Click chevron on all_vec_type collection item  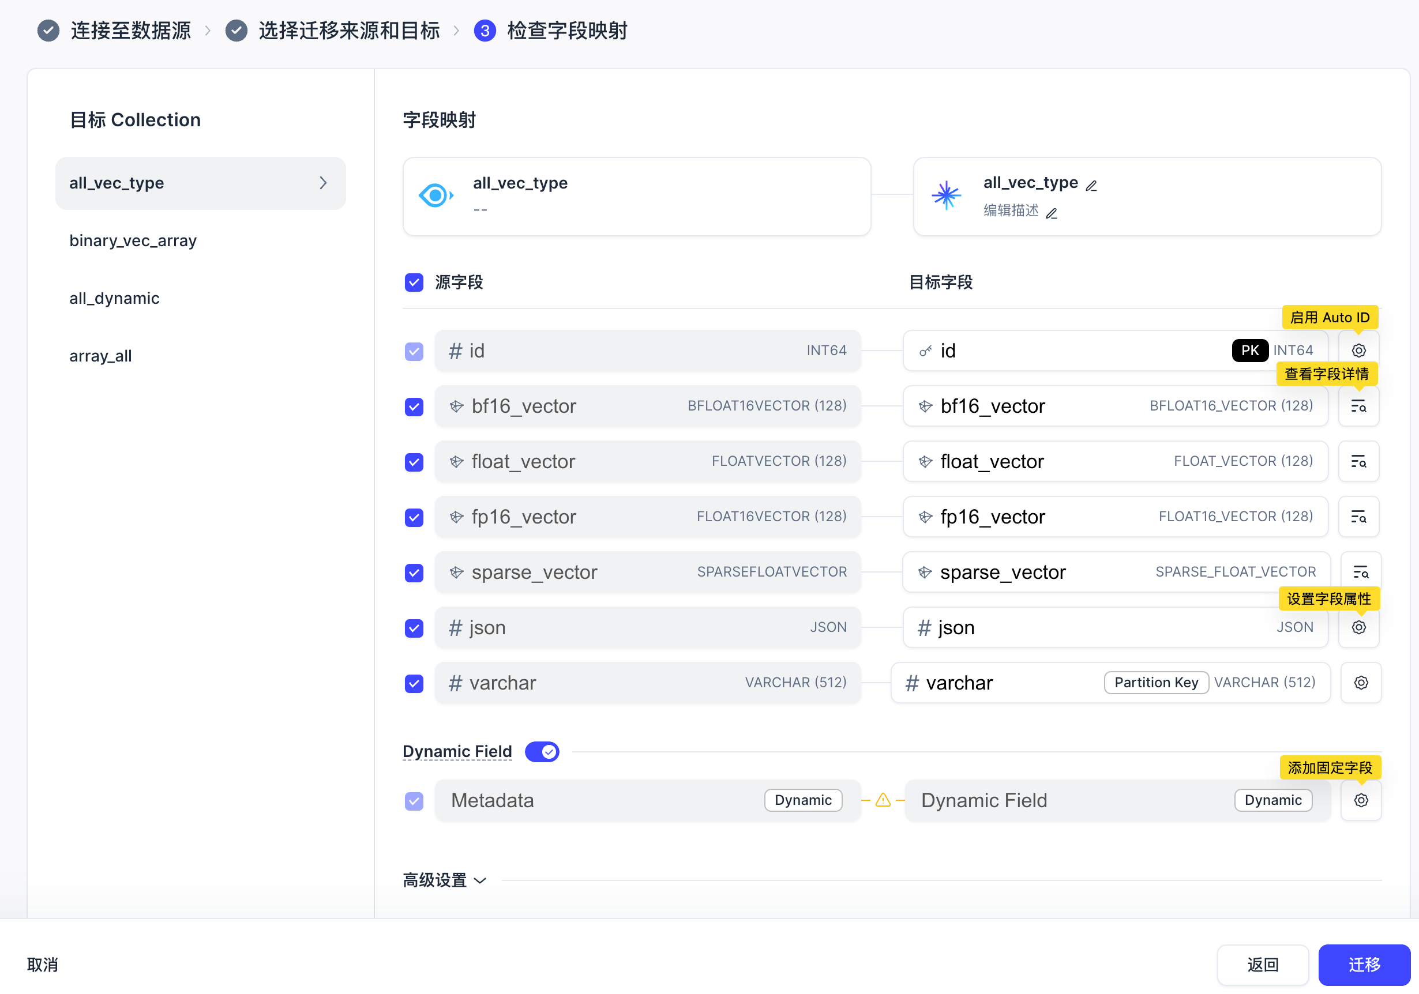tap(323, 183)
